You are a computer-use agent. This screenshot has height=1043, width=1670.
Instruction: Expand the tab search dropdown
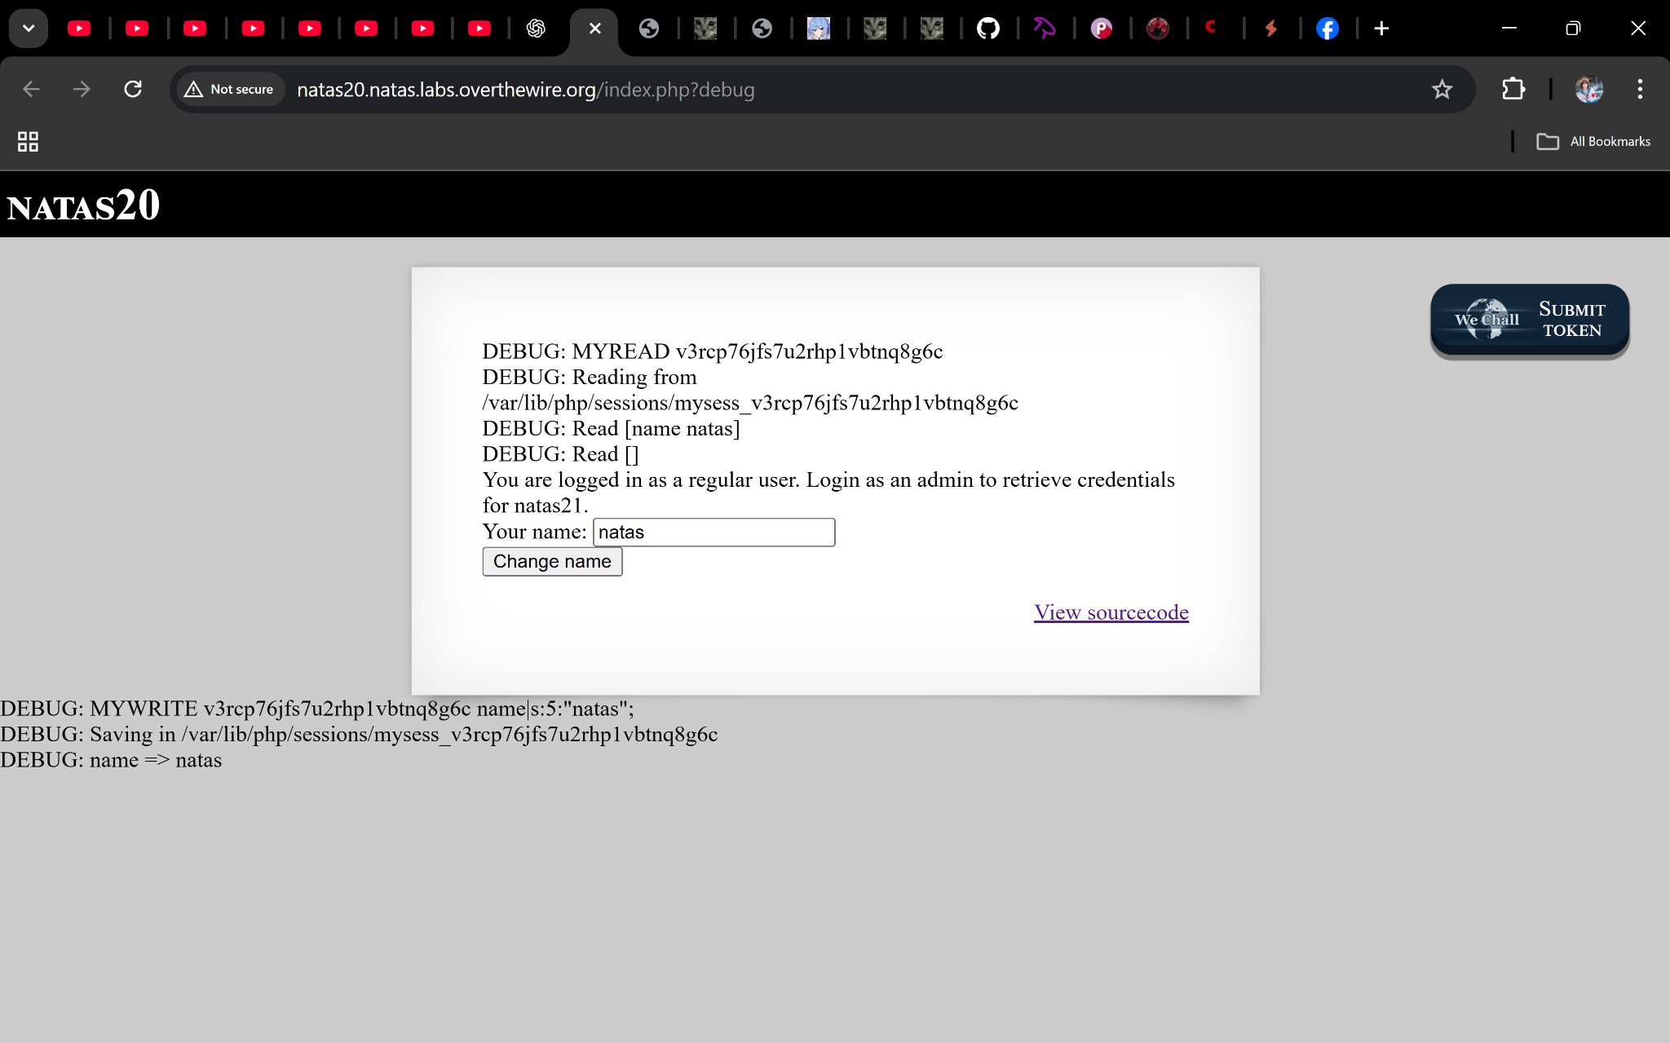29,29
